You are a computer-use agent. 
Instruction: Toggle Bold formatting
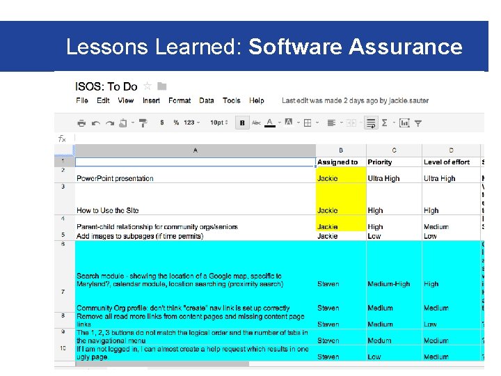(x=242, y=123)
